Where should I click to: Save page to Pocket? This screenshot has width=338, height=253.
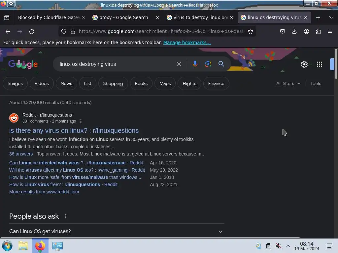(x=283, y=31)
